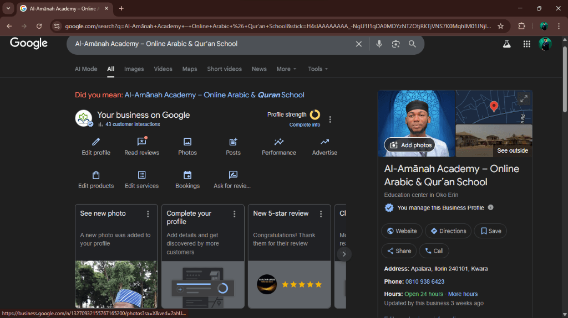Click the Directions button

tap(448, 231)
